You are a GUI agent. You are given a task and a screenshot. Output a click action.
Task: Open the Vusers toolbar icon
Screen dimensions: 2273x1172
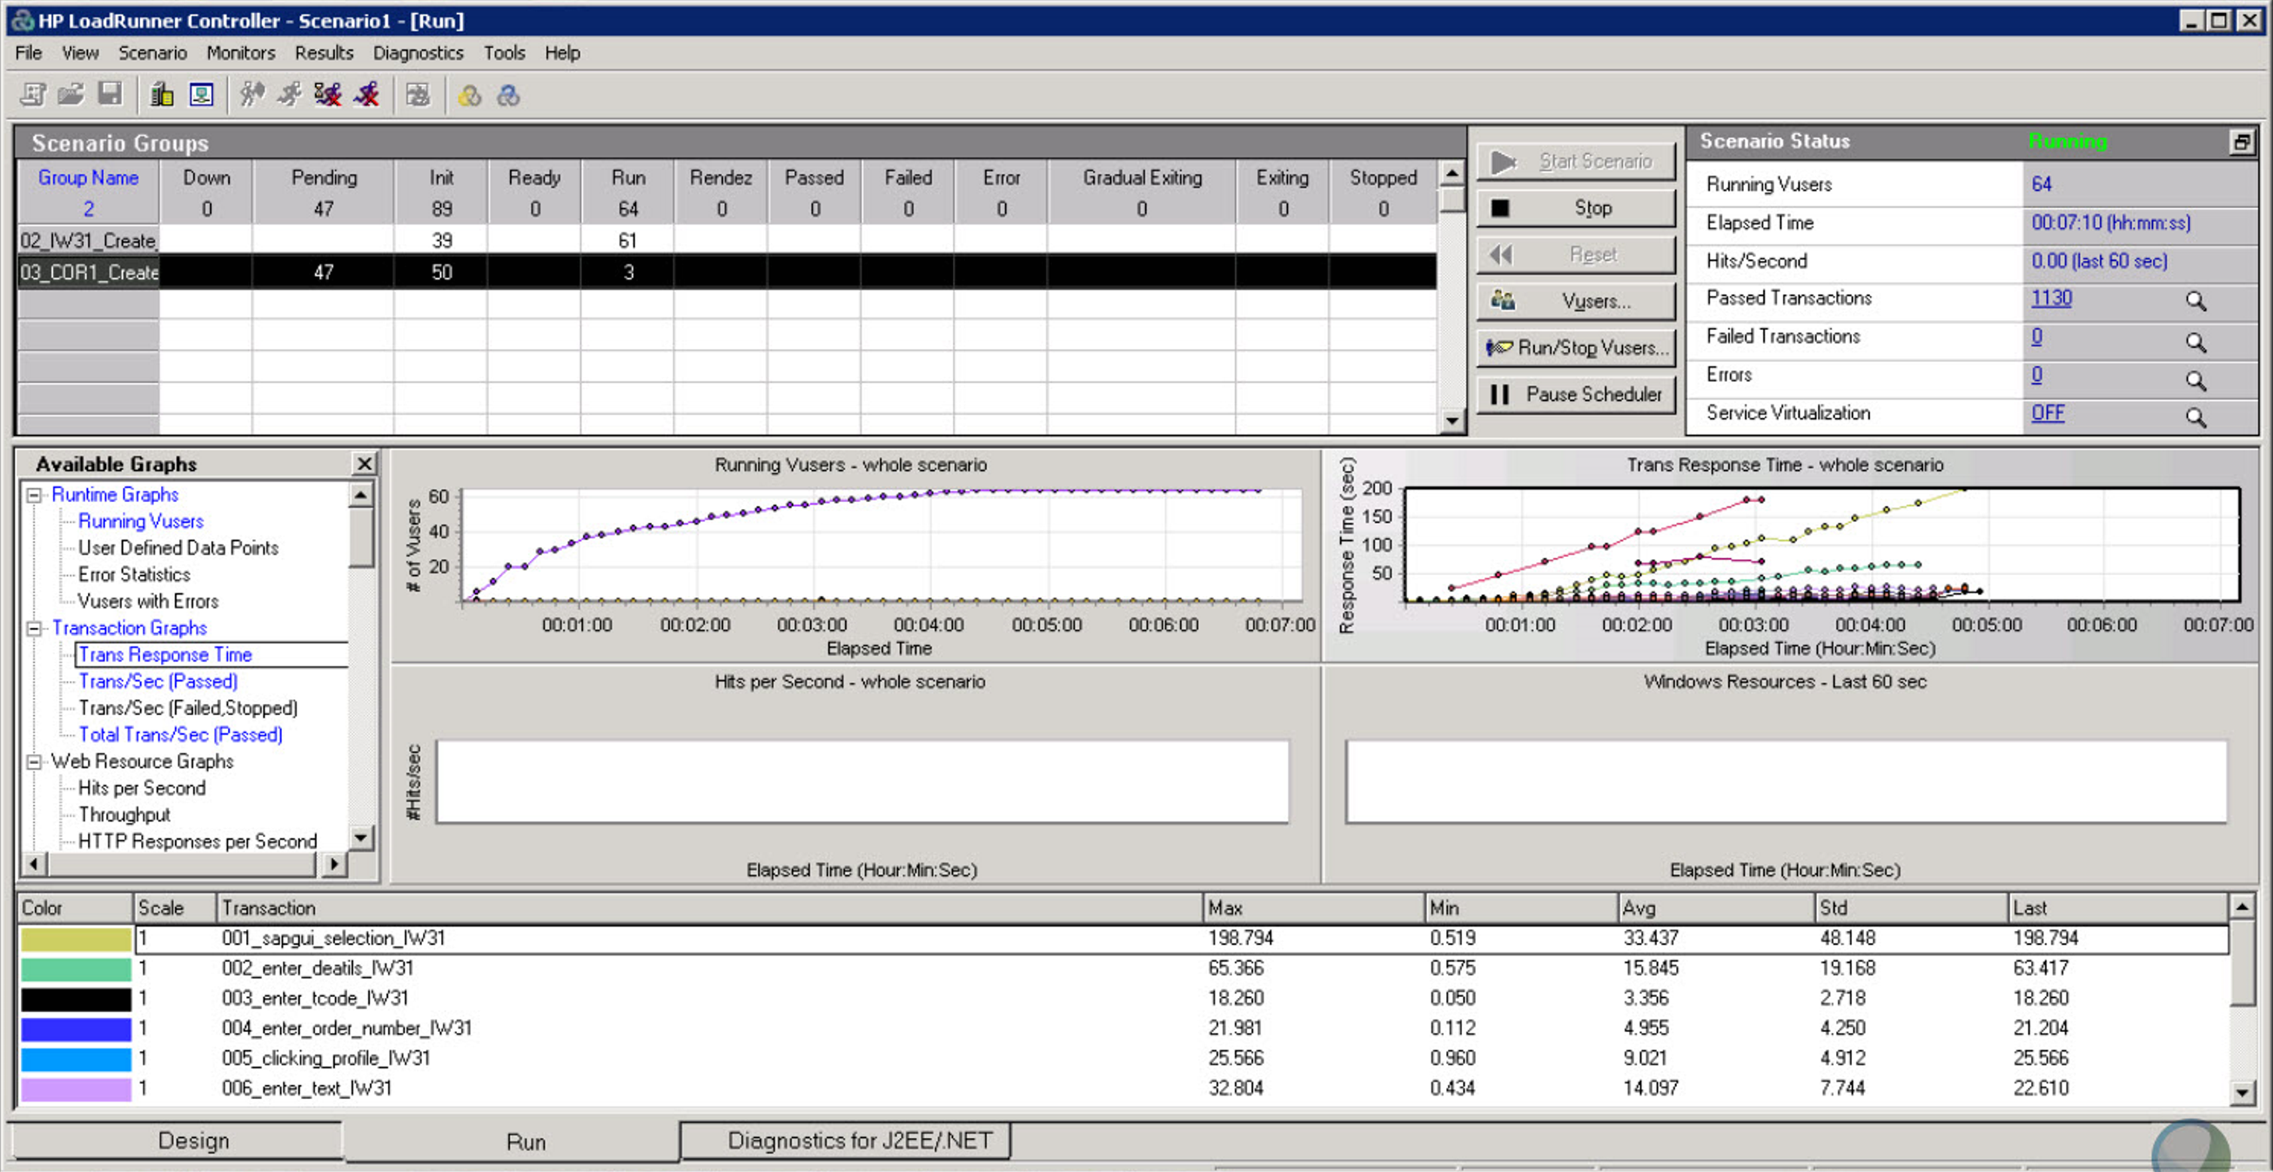pos(202,95)
